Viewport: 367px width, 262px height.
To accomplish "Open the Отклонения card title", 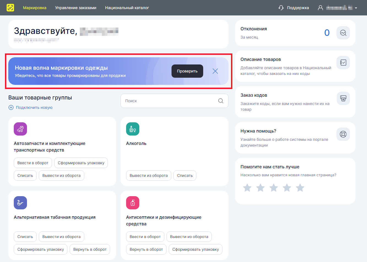I will 254,29.
